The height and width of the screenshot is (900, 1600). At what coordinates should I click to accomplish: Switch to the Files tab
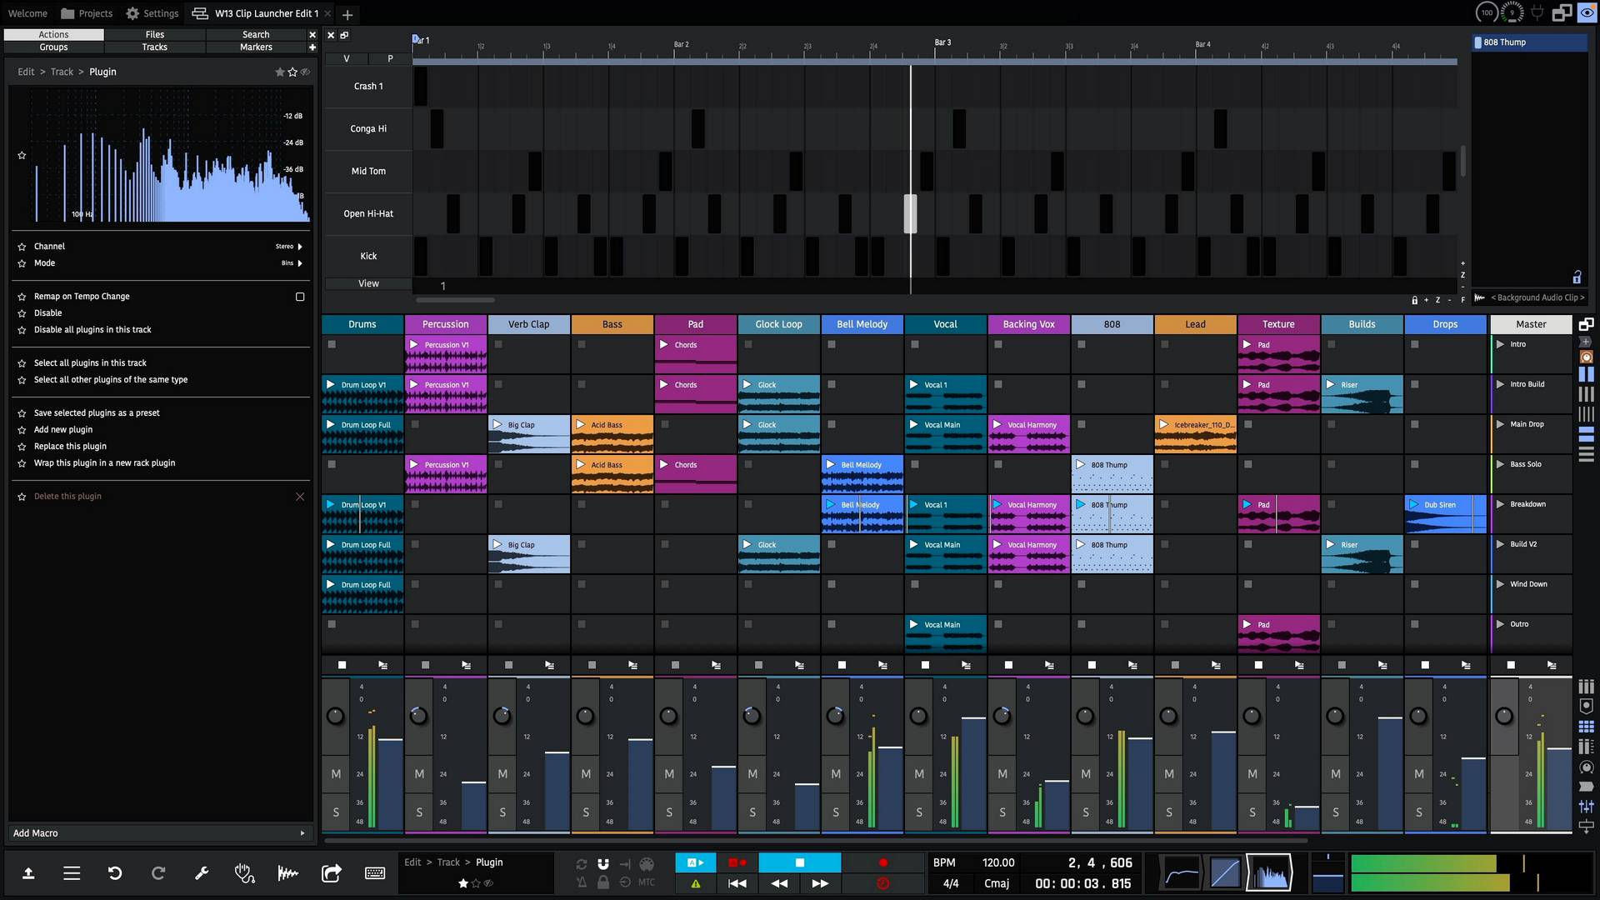click(x=154, y=34)
